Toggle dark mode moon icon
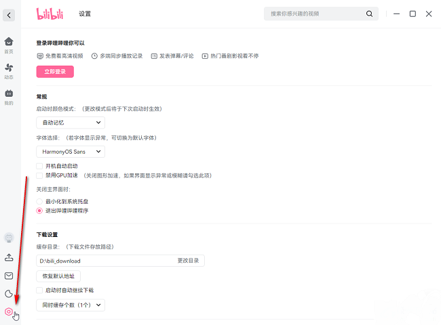 point(9,294)
